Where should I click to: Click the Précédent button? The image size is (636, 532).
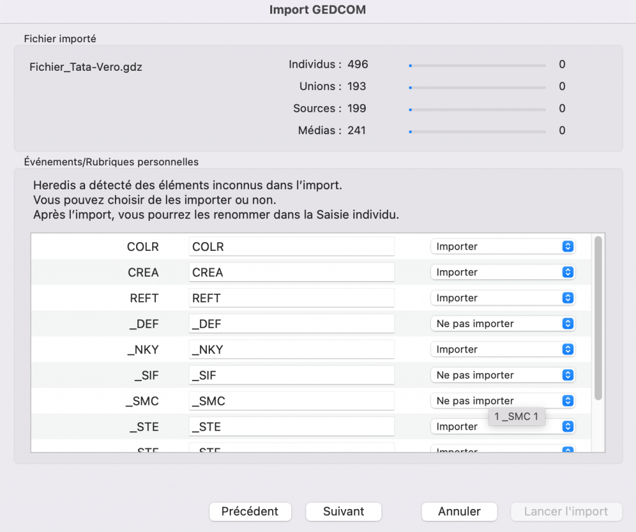click(250, 512)
